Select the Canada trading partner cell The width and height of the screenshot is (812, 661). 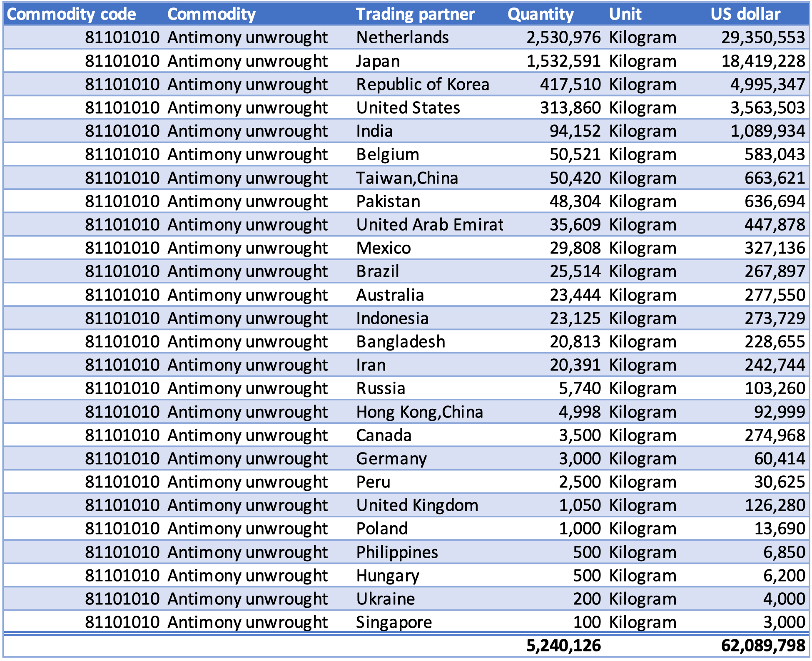tap(384, 435)
